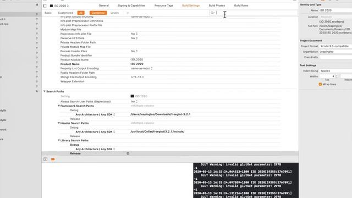The image size is (352, 198).
Task: Select the Wrapper Extension row
Action: click(x=161, y=81)
